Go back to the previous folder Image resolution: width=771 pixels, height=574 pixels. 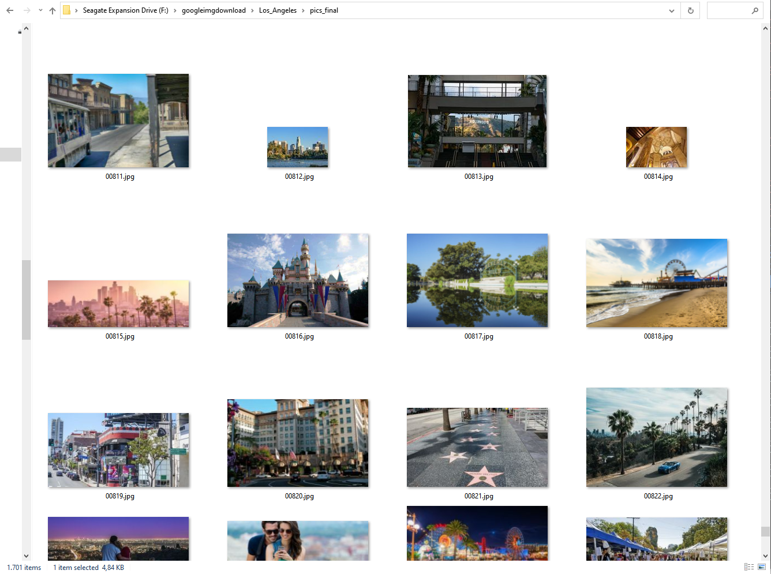pos(10,10)
